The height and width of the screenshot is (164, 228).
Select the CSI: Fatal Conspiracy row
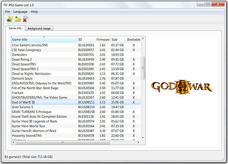(x=76, y=50)
